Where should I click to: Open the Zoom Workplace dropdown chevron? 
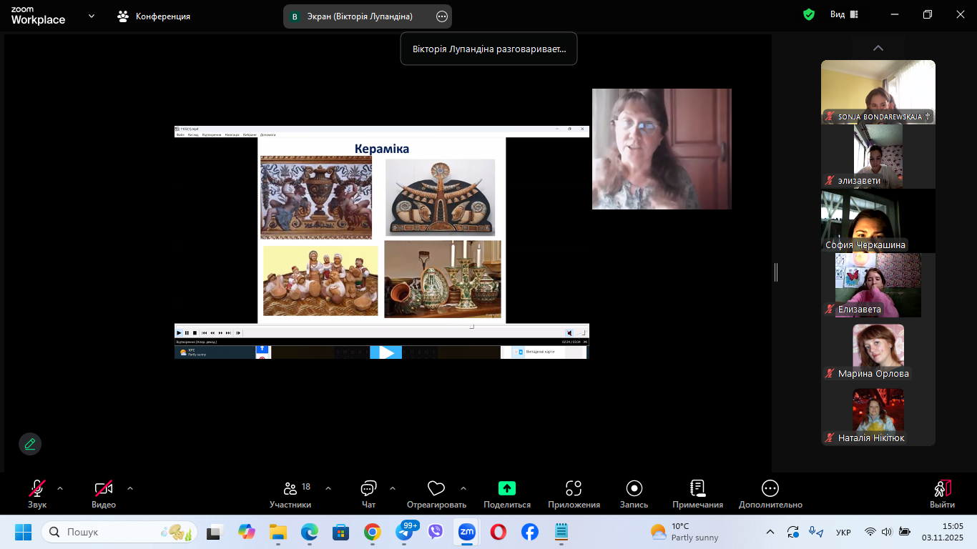92,16
